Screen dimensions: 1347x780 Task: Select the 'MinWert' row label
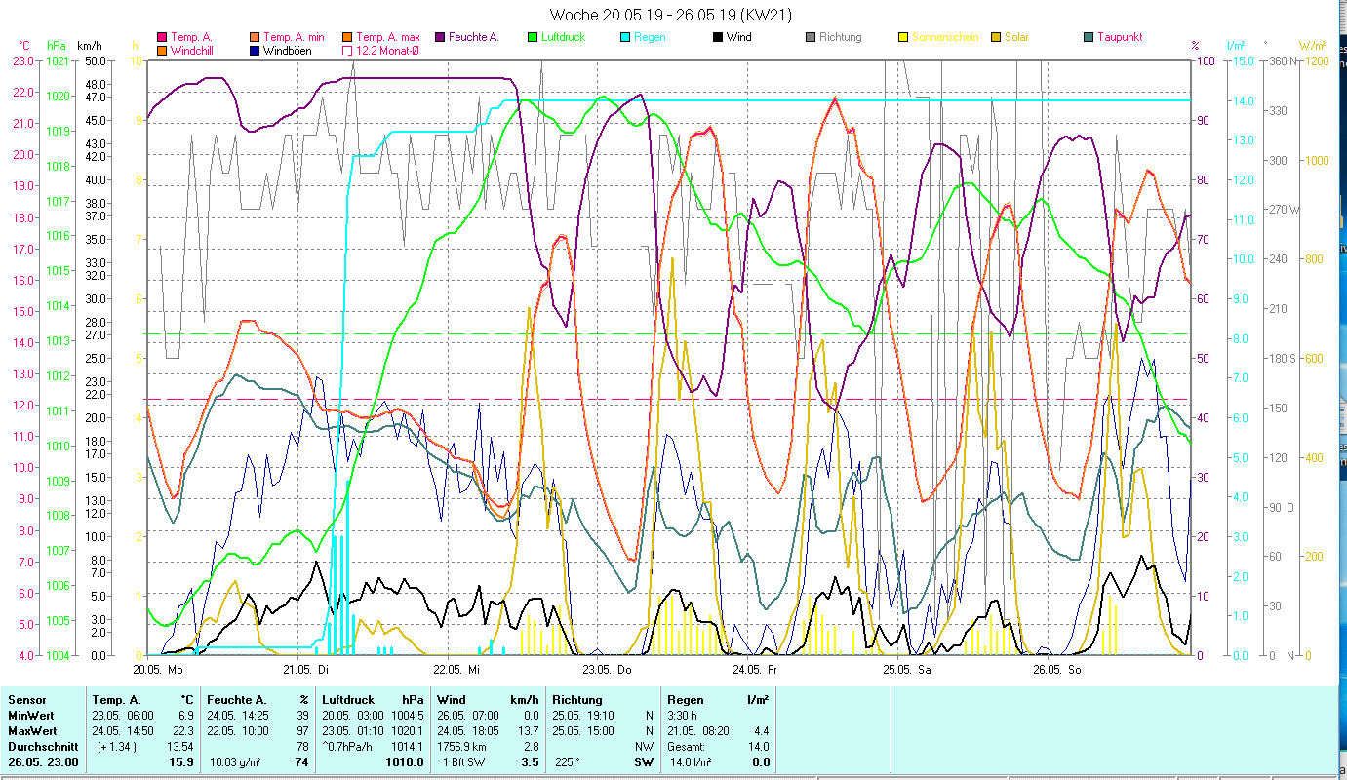[31, 716]
